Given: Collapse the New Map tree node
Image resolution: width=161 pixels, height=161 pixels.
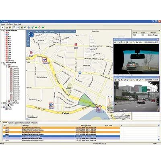Looking at the screenshot, I should pyautogui.click(x=2, y=107).
